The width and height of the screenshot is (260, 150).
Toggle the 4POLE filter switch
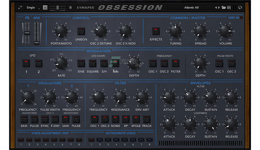[136, 119]
